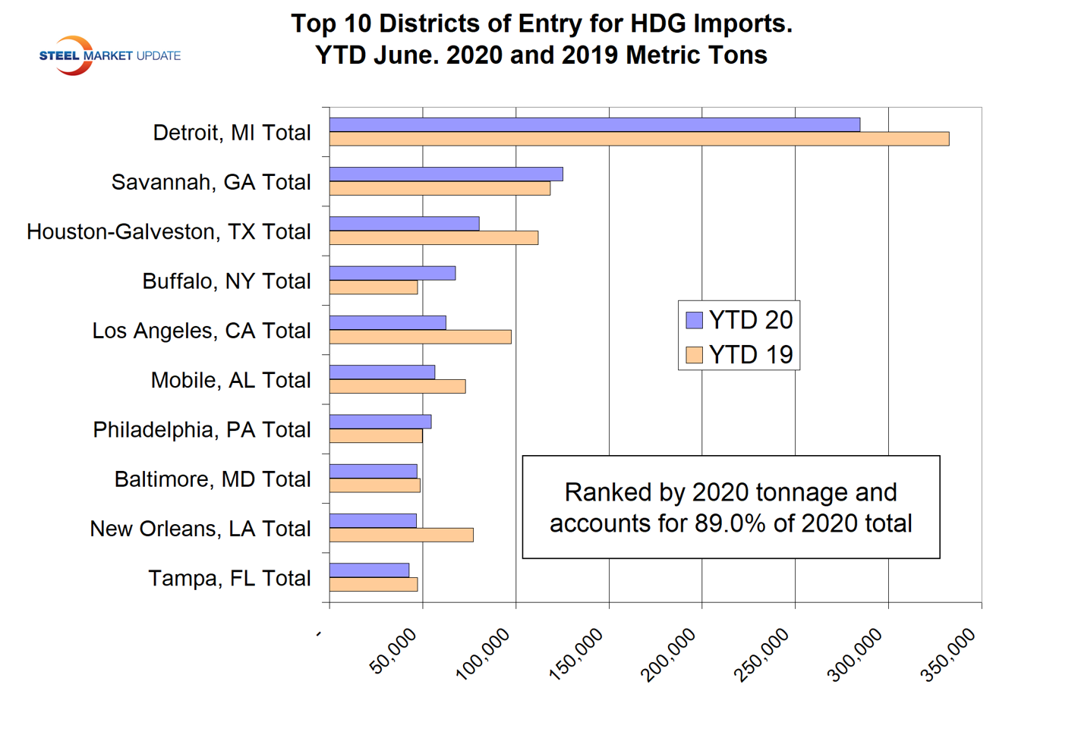
Task: Click the Baltimore, MD Total label
Action: coord(213,479)
